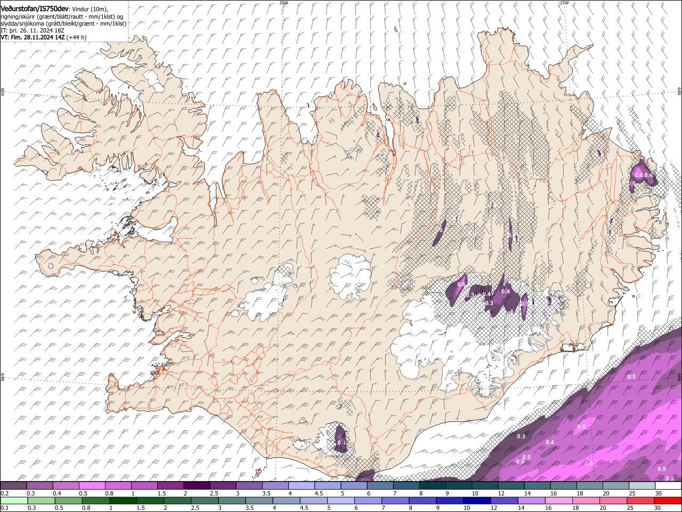Pick the upper legend swatch between 18 and 20
Screen dimensions: 682x512
(590, 485)
